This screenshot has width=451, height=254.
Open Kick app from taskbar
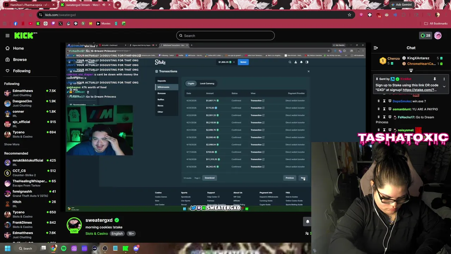[x=125, y=248]
